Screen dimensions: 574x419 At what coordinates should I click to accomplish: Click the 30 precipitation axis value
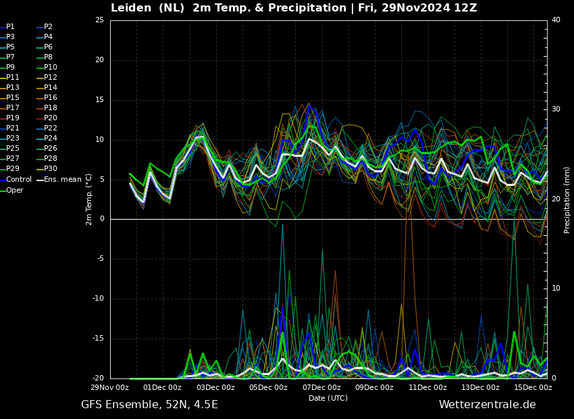[556, 109]
